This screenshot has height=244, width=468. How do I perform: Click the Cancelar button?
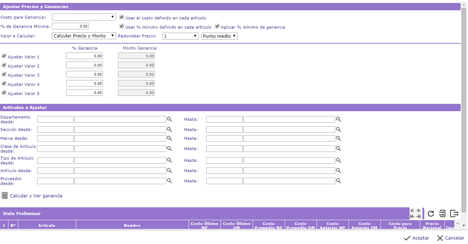point(451,238)
